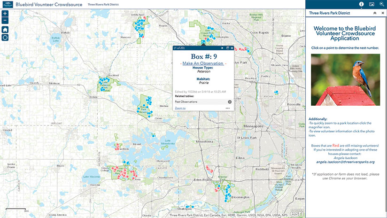Viewport: 387px width, 218px height.
Task: Click the esri logo
Action: tap(296, 213)
